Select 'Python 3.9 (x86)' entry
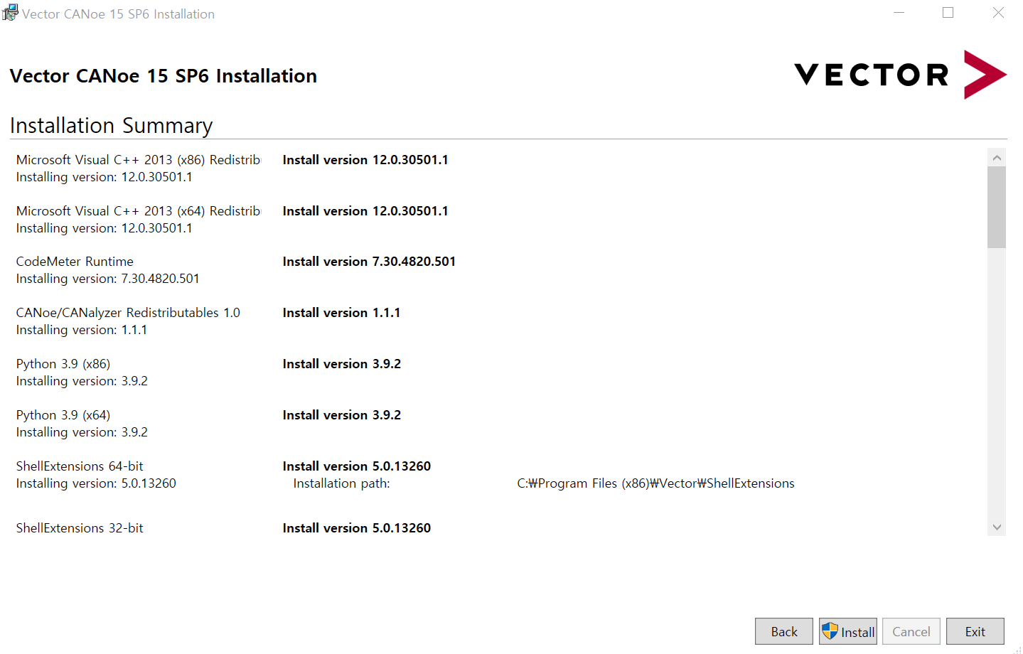The height and width of the screenshot is (654, 1023). 63,364
